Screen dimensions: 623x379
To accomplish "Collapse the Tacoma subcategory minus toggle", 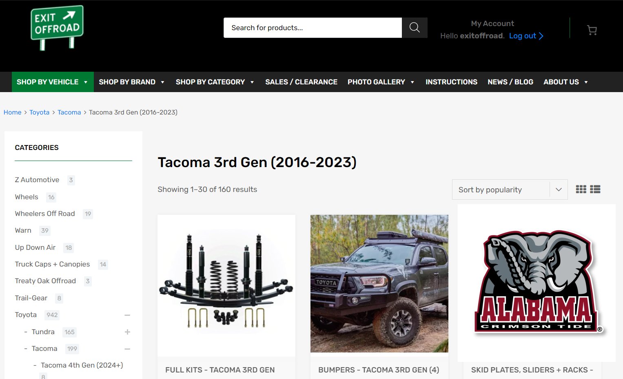I will [x=127, y=349].
